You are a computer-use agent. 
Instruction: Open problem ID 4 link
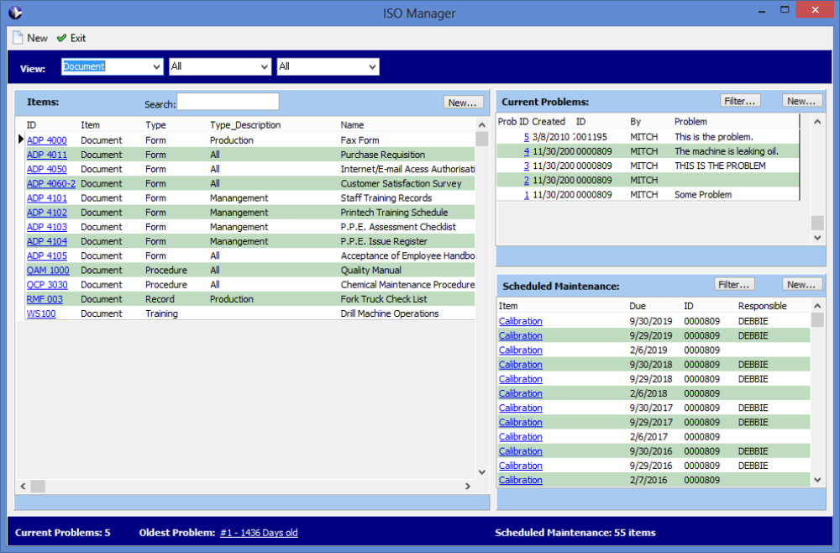click(x=526, y=151)
